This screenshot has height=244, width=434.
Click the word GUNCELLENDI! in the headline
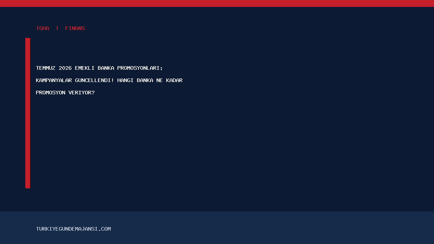tap(94, 80)
